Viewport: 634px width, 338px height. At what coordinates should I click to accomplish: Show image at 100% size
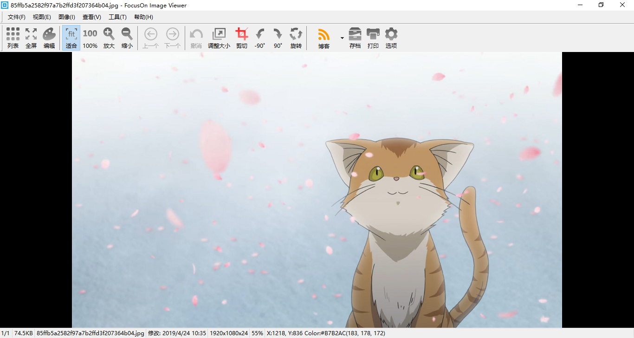coord(90,38)
